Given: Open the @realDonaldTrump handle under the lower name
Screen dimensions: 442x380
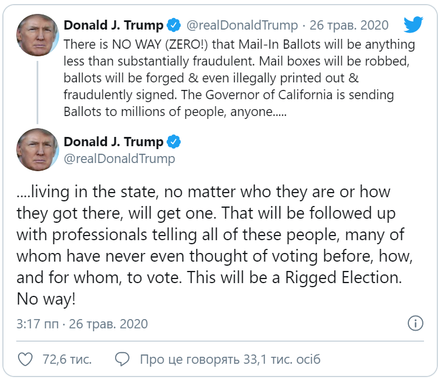Looking at the screenshot, I should point(119,158).
